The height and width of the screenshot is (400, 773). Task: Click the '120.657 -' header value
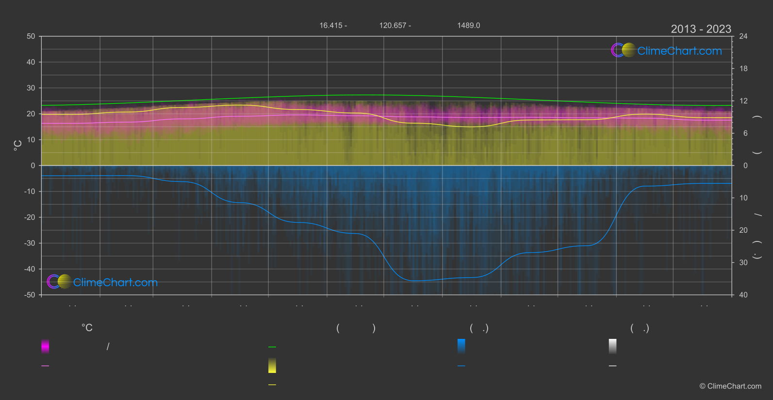pyautogui.click(x=395, y=25)
